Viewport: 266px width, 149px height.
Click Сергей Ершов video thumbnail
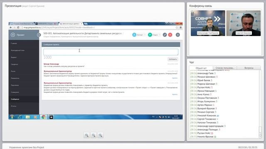coord(244,23)
